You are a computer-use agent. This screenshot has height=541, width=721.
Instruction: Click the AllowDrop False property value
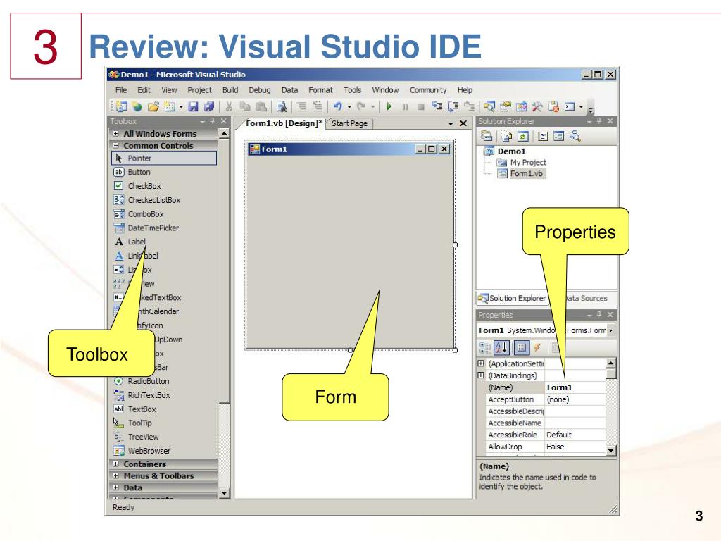(575, 447)
